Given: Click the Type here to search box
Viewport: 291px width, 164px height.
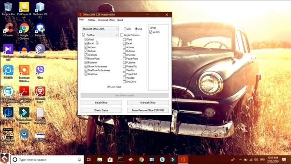Looking at the screenshot, I should tap(47, 159).
